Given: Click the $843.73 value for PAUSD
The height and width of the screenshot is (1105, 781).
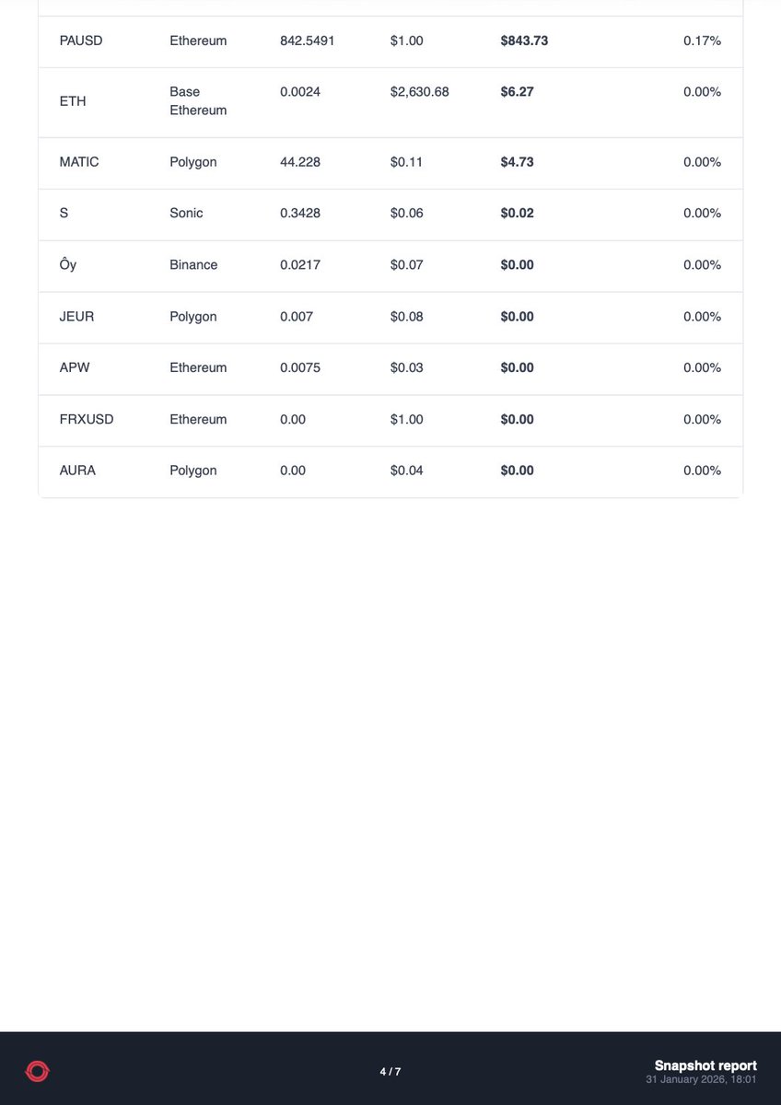Looking at the screenshot, I should click(524, 41).
